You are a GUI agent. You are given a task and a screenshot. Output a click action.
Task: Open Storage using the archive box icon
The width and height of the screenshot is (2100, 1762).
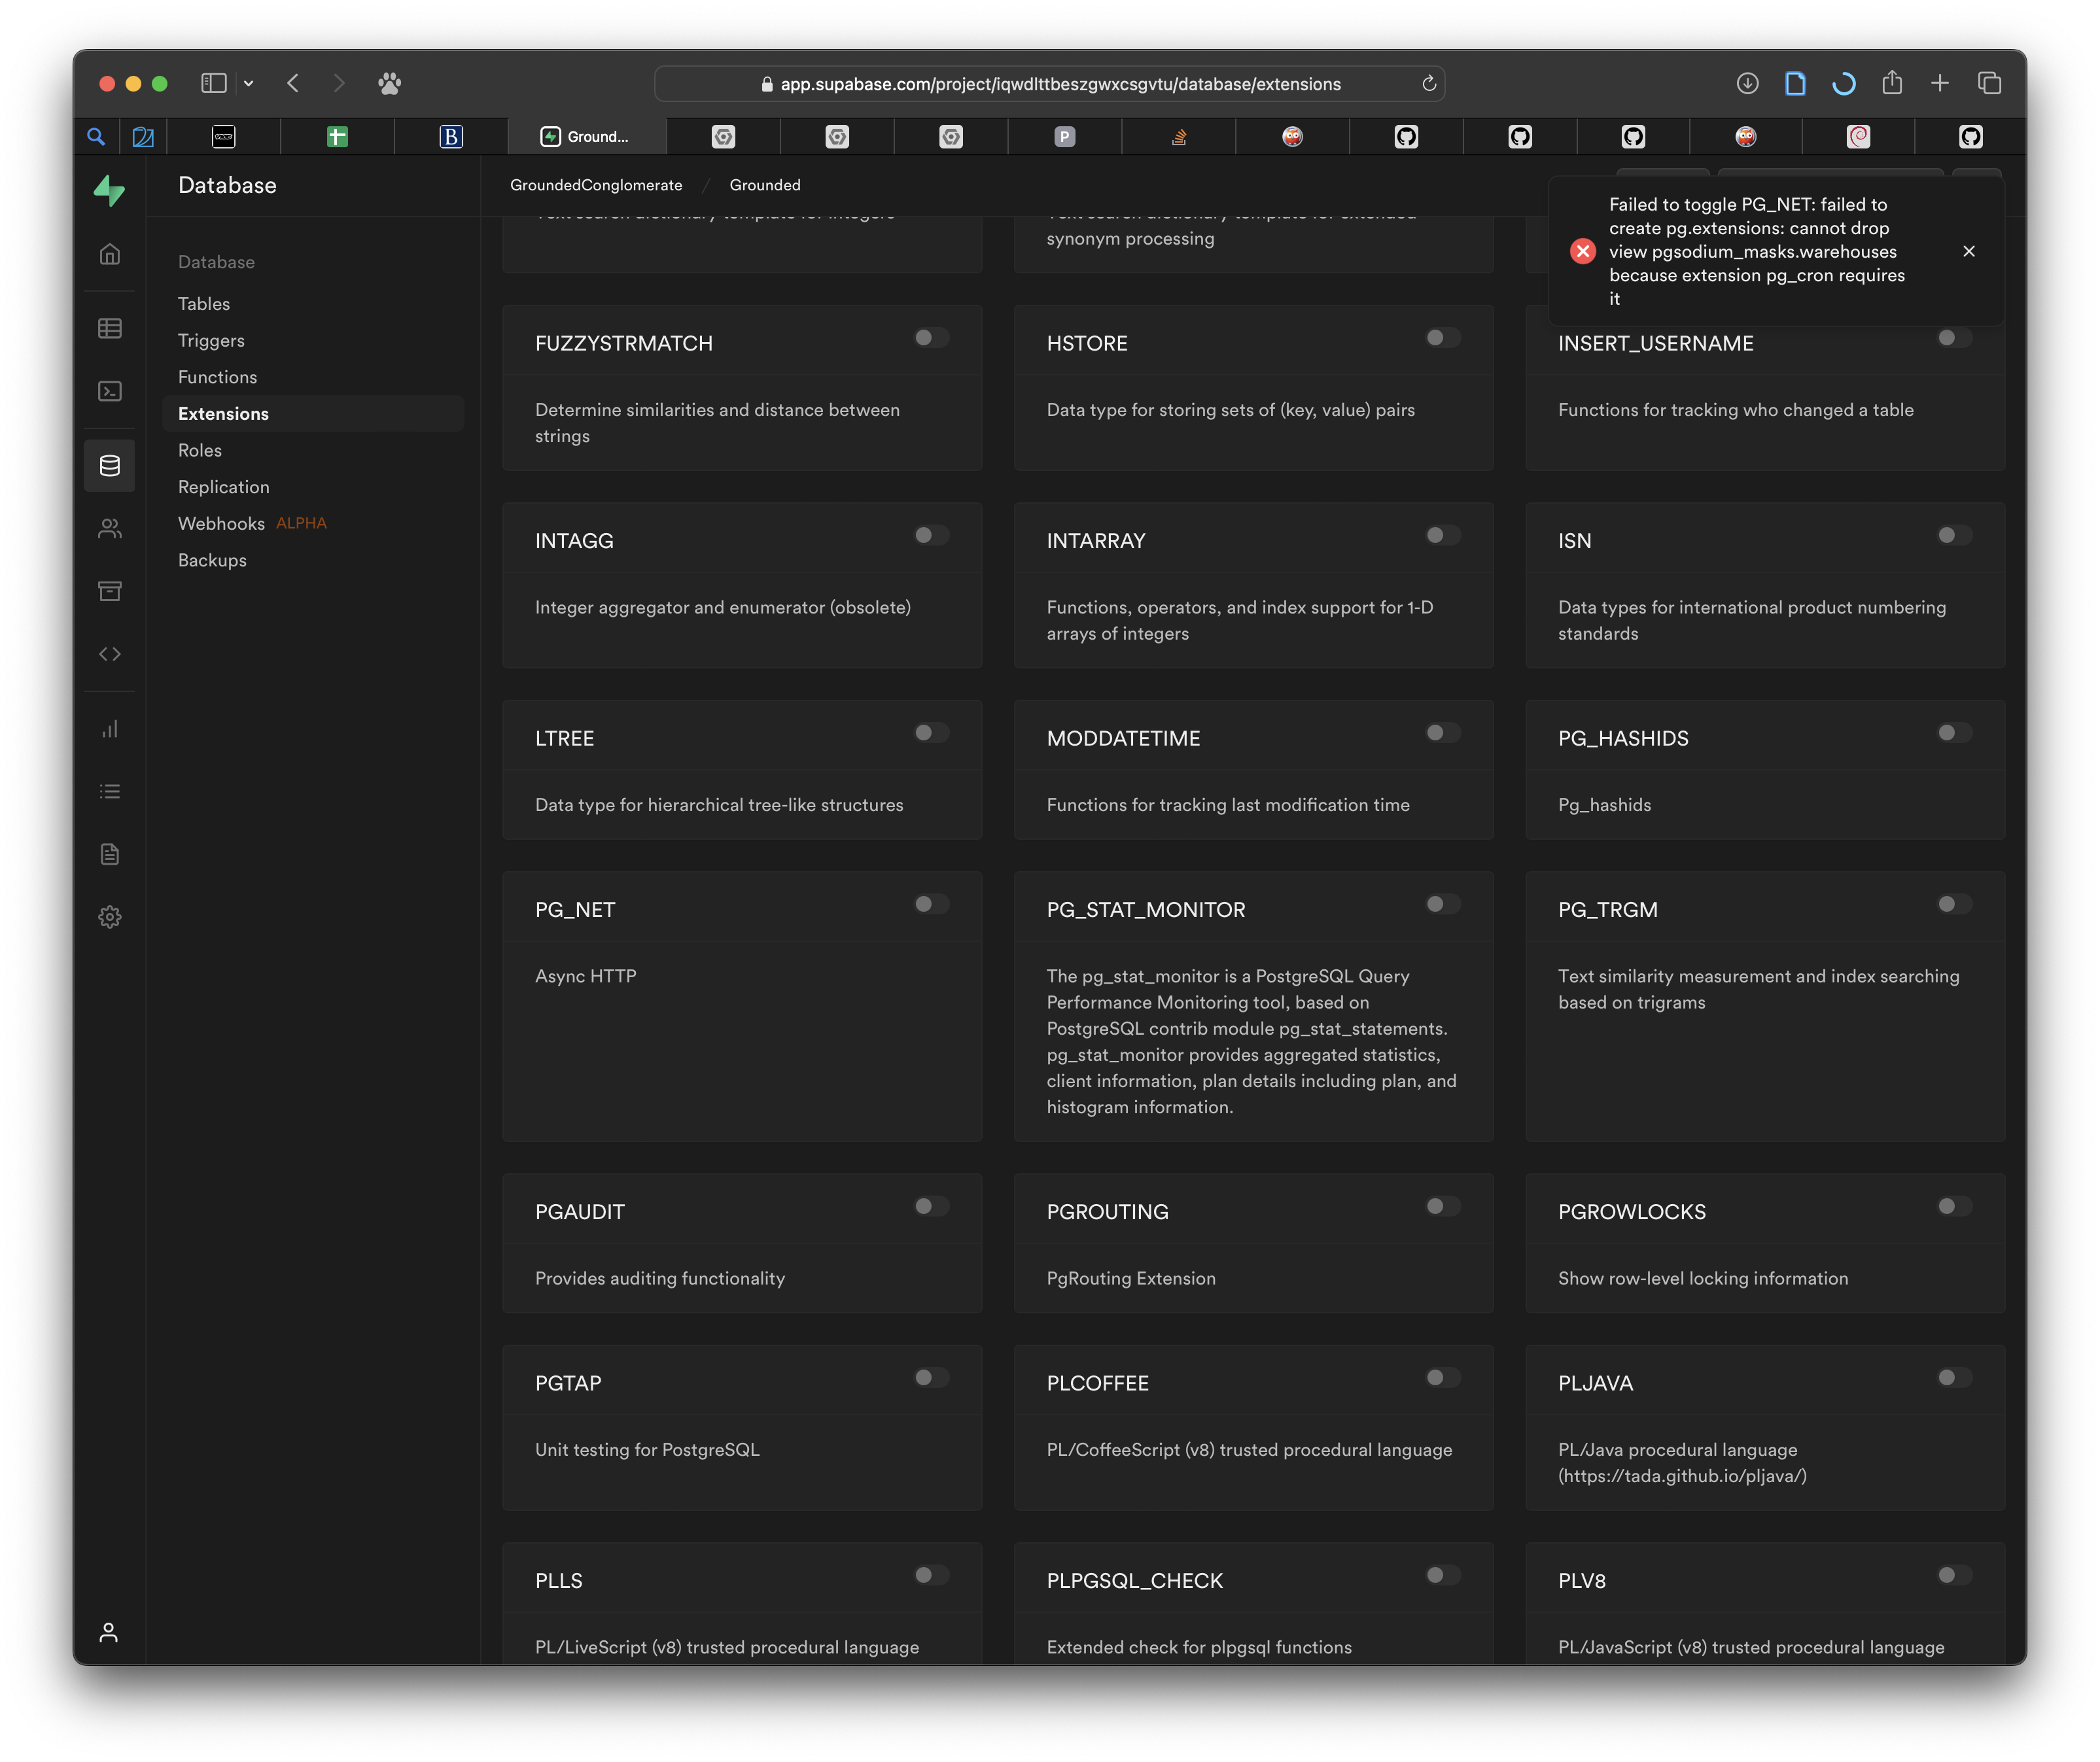[x=109, y=591]
